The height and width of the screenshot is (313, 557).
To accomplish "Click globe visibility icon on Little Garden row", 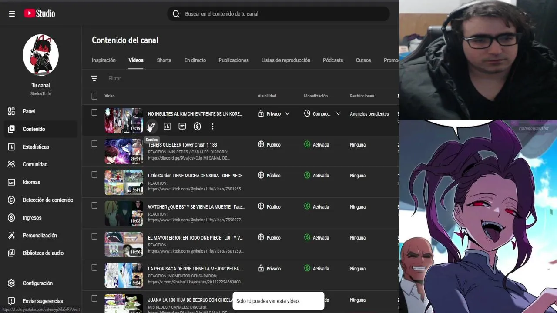I will [261, 175].
